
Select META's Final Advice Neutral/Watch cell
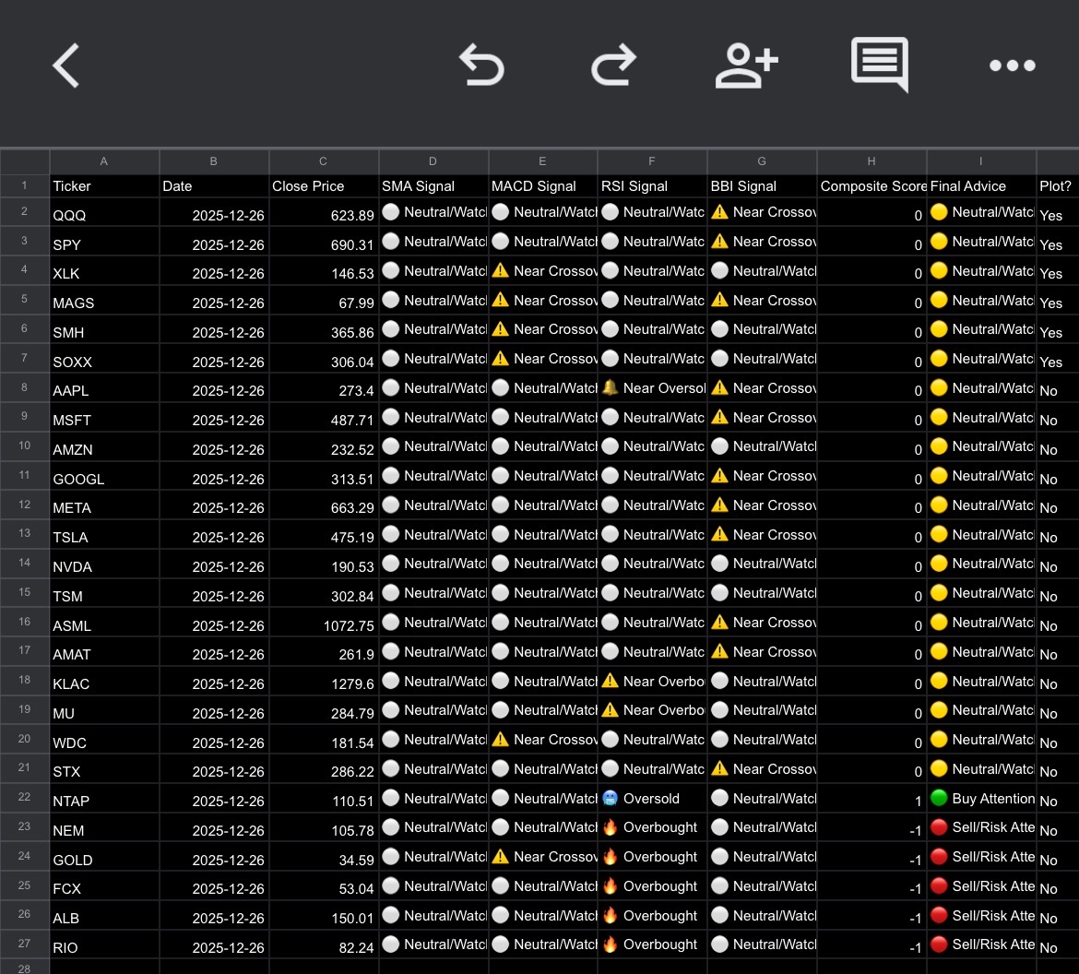click(980, 505)
